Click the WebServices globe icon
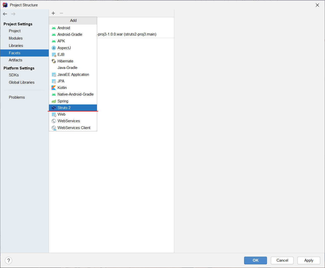 54,121
